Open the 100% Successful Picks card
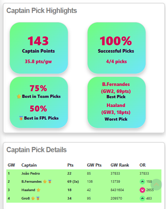The width and height of the screenshot is (166, 209). point(116,48)
